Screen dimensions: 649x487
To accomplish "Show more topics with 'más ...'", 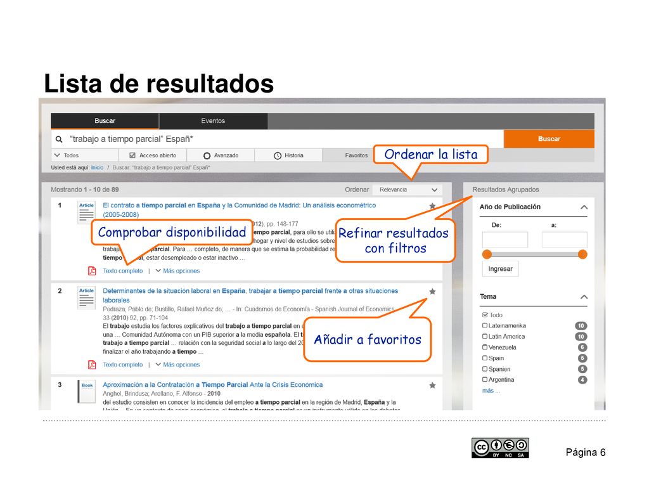I will point(491,391).
